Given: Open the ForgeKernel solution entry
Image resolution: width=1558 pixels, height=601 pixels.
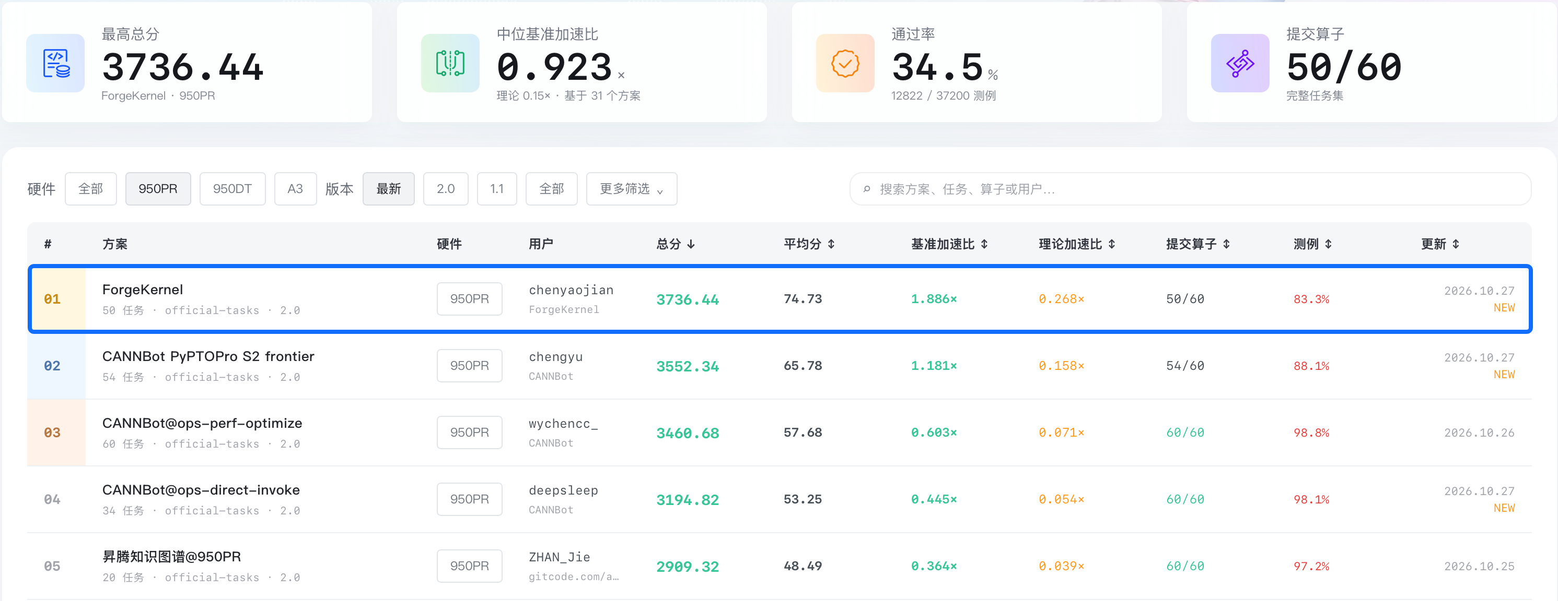Looking at the screenshot, I should click(143, 290).
